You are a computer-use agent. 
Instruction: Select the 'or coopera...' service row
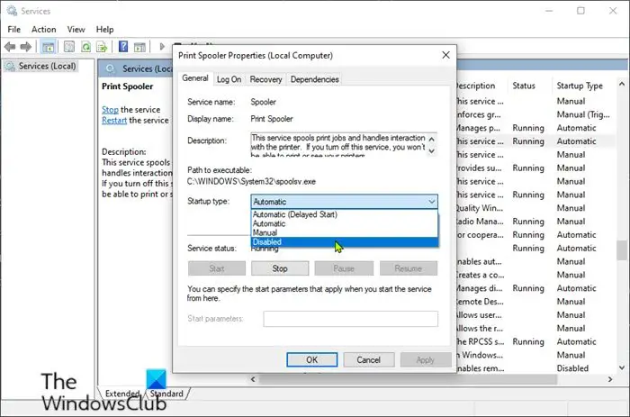click(535, 234)
